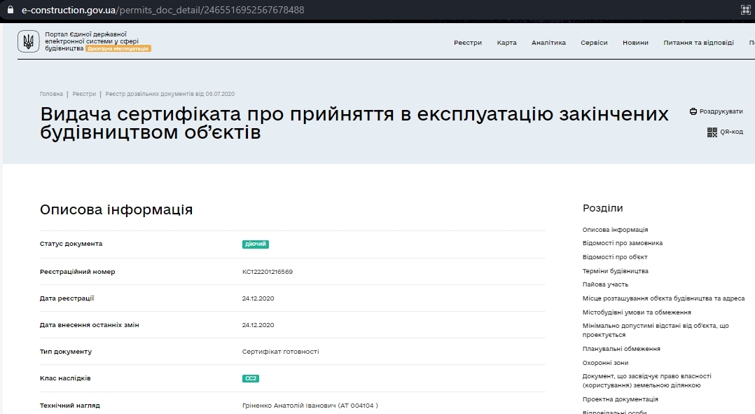Image resolution: width=755 pixels, height=414 pixels.
Task: Click the Розділи heading
Action: point(602,208)
